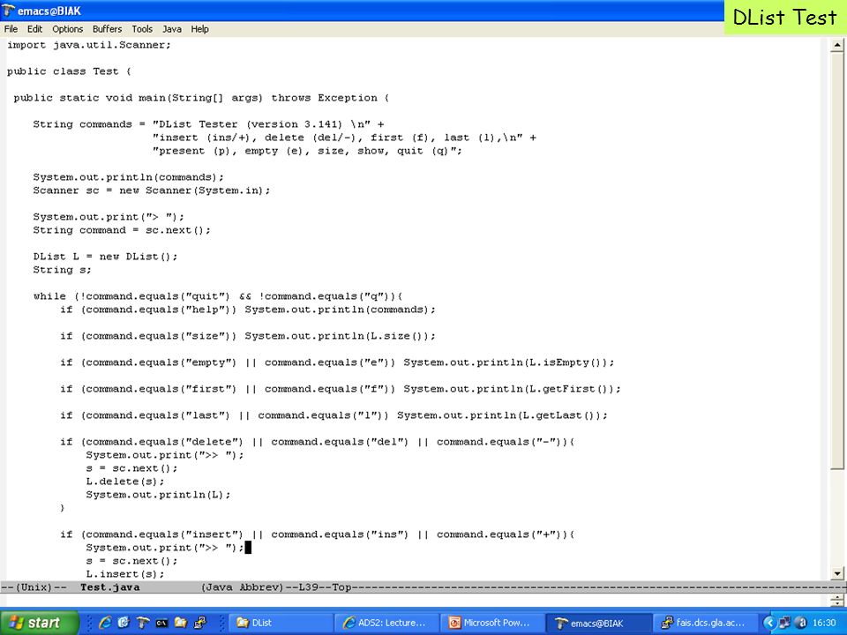Open the Help menu
The image size is (847, 635).
(x=200, y=29)
